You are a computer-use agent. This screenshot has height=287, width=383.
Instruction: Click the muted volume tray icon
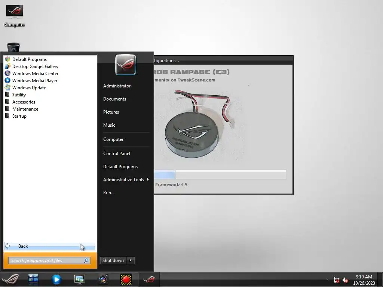[x=345, y=280]
